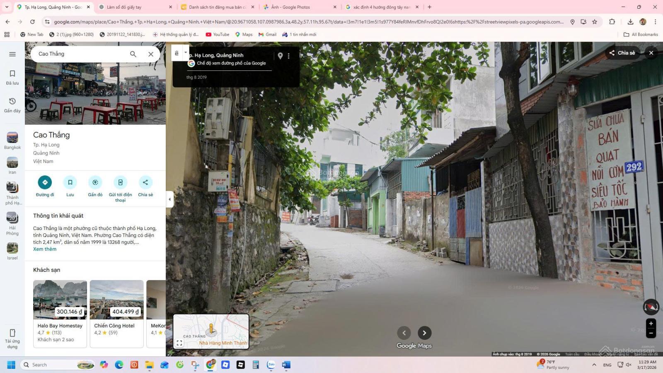
Task: Open YouTube bookmark
Action: point(218,34)
